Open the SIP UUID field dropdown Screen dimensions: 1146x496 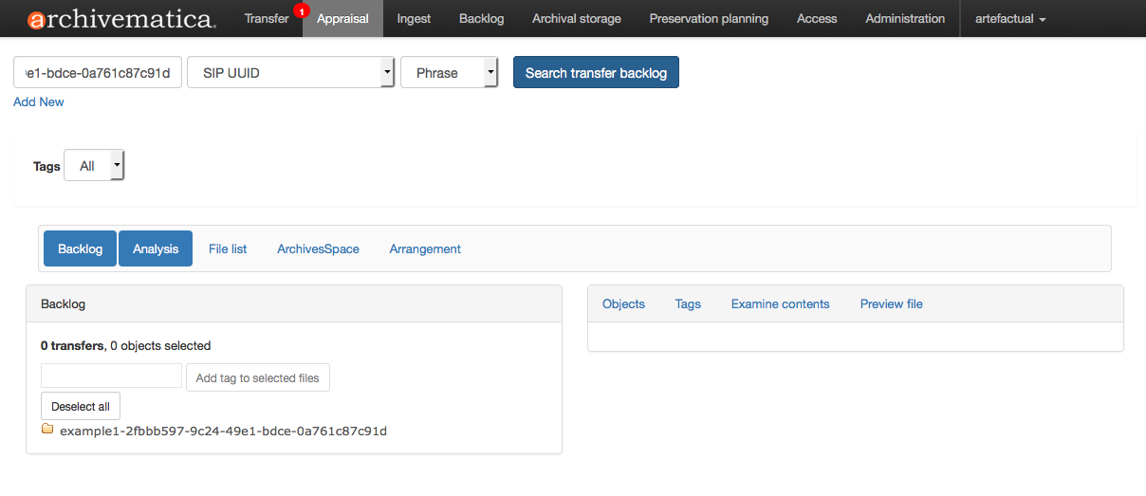coord(290,73)
